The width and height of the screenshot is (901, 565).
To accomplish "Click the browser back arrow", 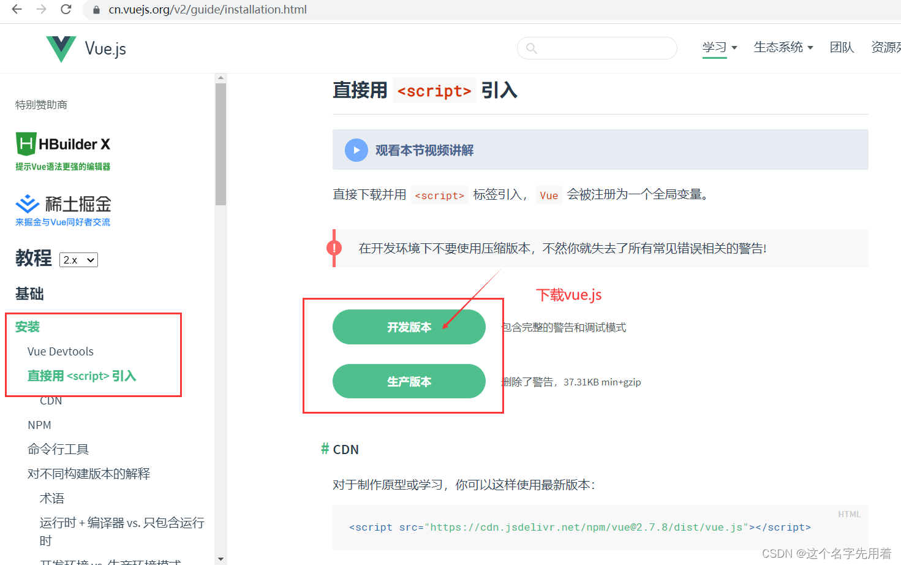I will 17,9.
